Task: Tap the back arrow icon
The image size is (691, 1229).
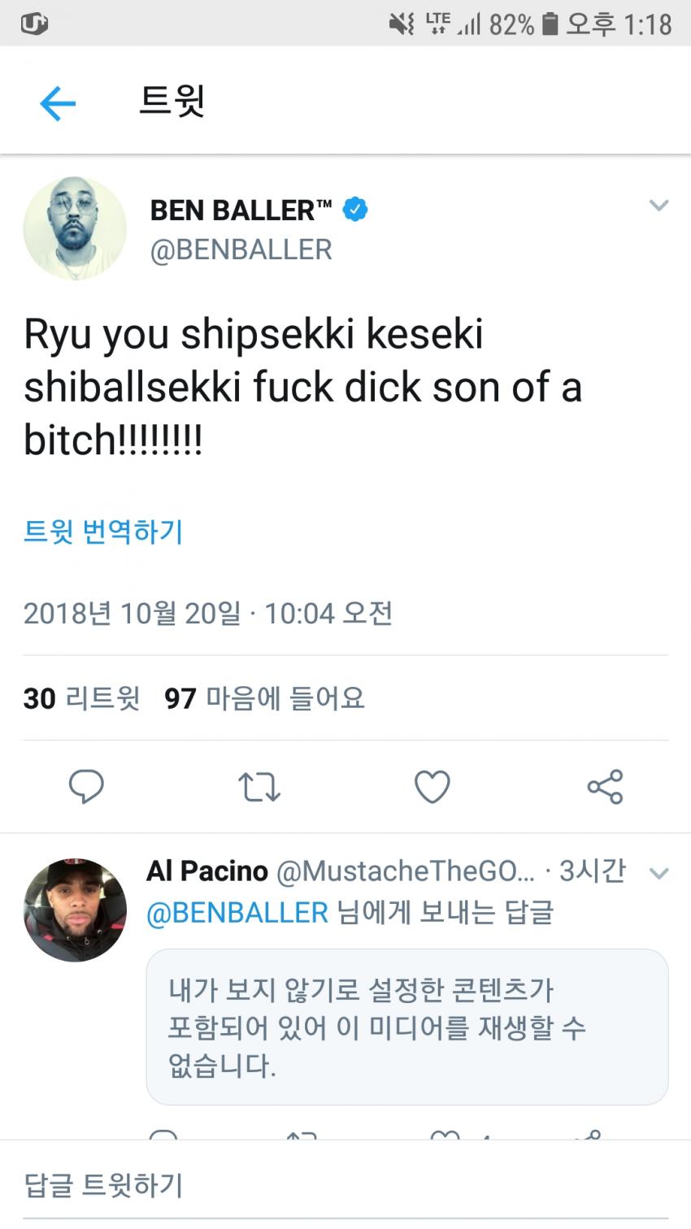Action: pos(57,104)
